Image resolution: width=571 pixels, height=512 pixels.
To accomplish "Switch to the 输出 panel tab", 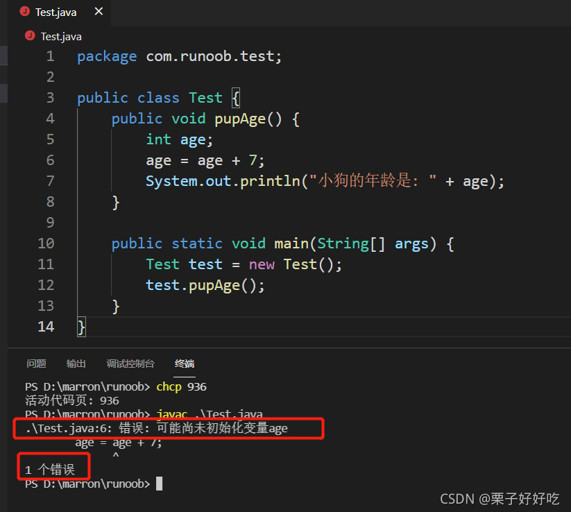I will tap(76, 364).
